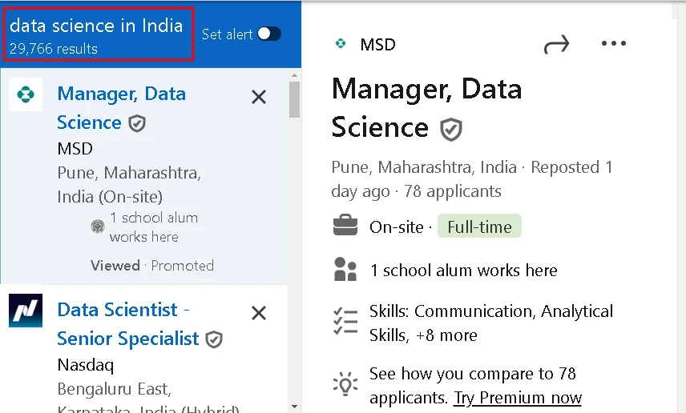Dismiss the Manager, Data Science job card
This screenshot has height=413, width=686.
click(259, 97)
